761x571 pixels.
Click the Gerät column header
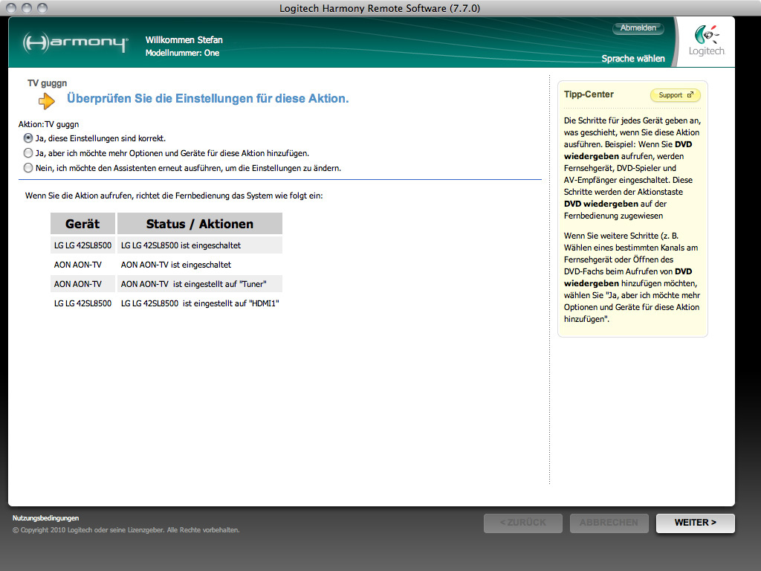82,223
